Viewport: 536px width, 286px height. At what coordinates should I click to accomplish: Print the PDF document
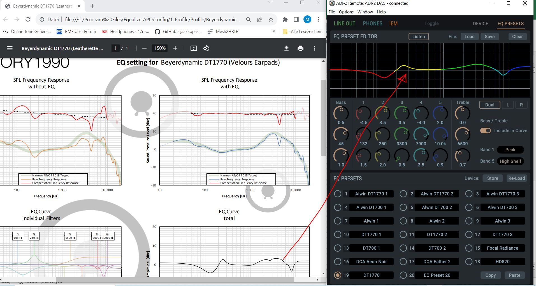click(x=300, y=48)
